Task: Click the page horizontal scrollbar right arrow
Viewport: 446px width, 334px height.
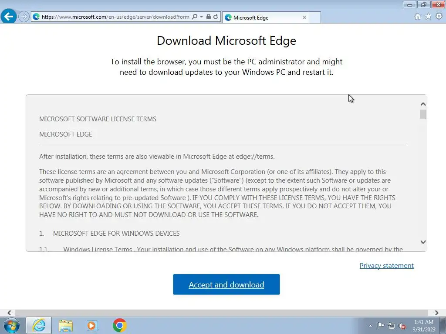Action: click(x=436, y=313)
